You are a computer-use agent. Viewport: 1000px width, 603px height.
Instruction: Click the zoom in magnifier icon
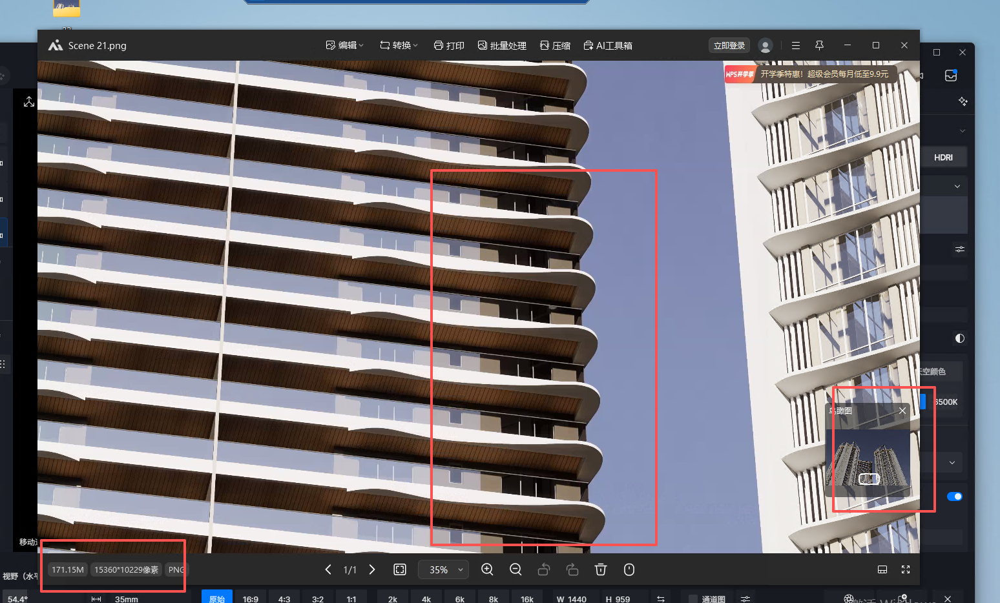487,569
